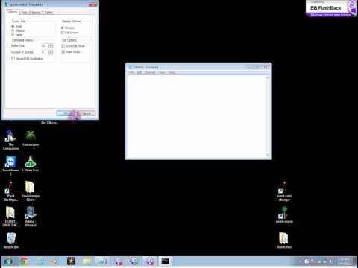Click the BB FlashBack logo banner

330,8
